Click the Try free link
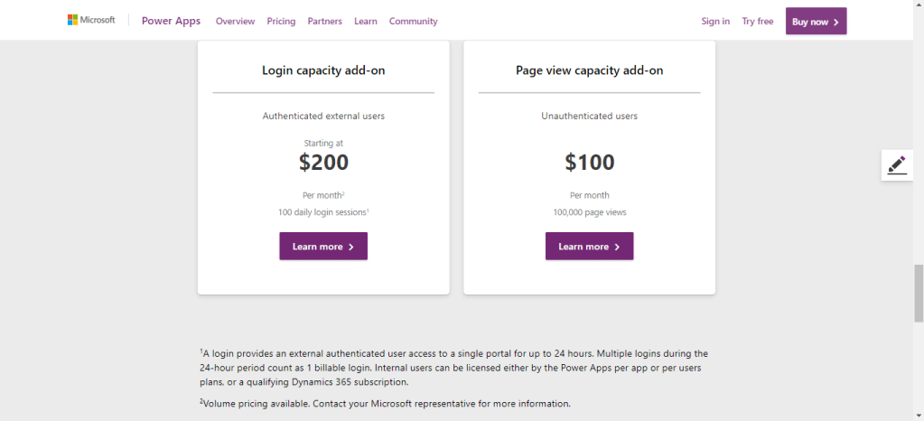This screenshot has width=924, height=421. pyautogui.click(x=758, y=21)
